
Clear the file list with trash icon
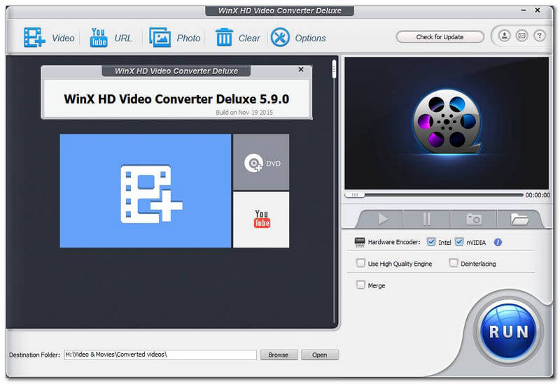224,38
